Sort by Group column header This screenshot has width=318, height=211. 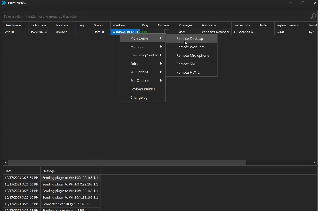click(x=101, y=25)
